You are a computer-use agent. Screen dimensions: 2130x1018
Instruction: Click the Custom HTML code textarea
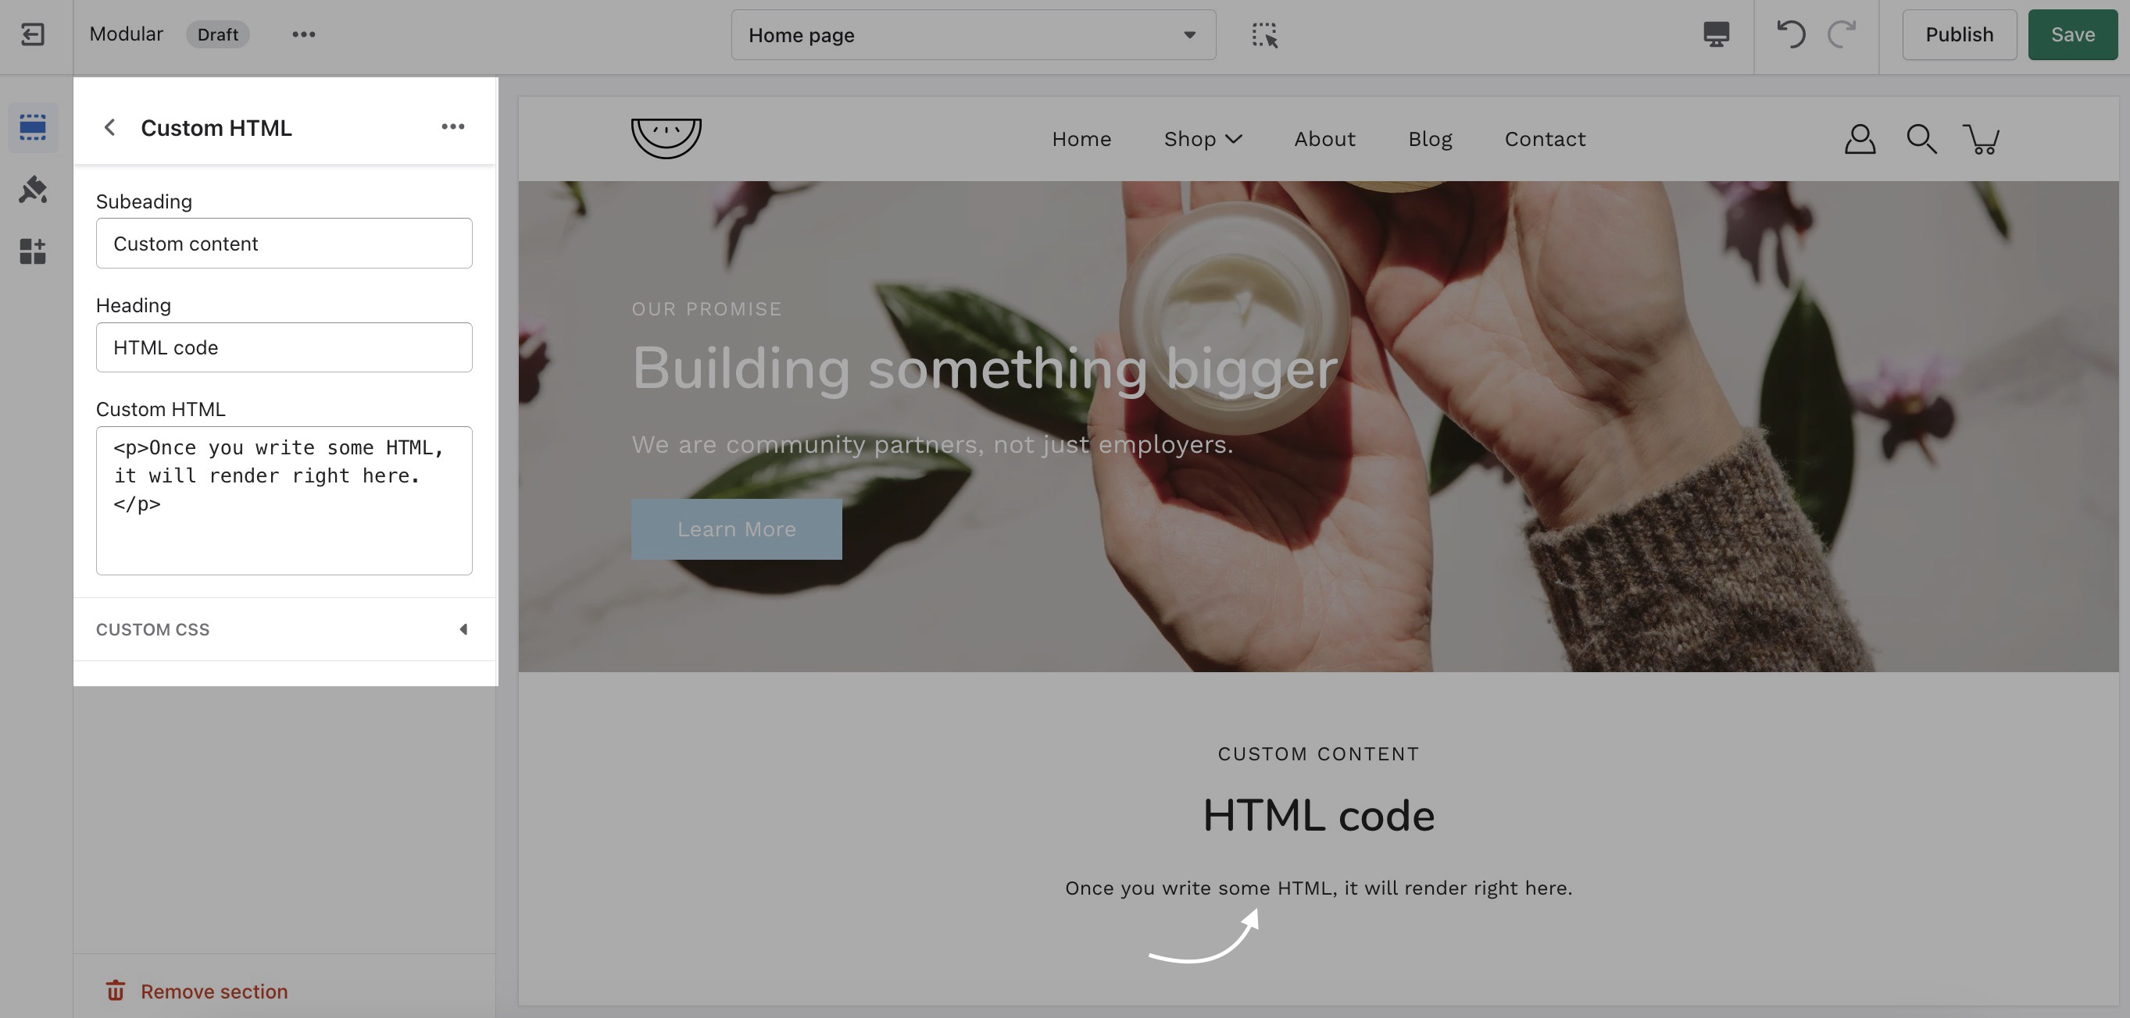(x=284, y=500)
